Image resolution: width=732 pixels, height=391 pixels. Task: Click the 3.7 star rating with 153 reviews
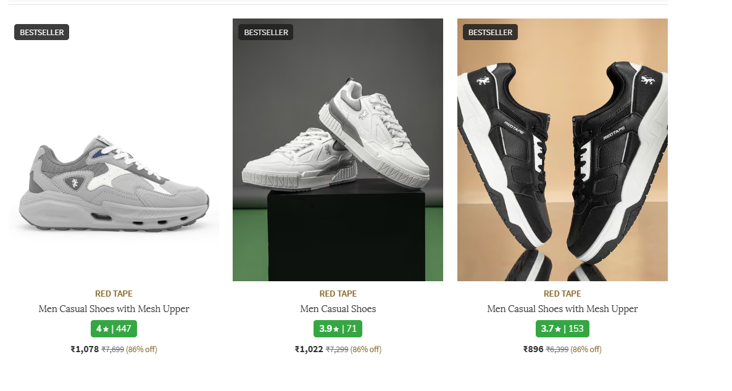[x=562, y=329]
